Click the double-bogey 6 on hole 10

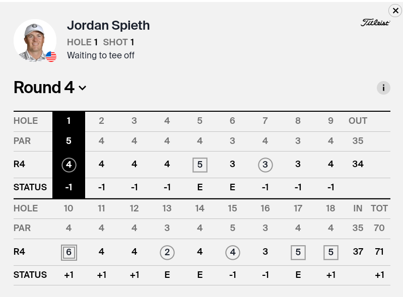[69, 252]
